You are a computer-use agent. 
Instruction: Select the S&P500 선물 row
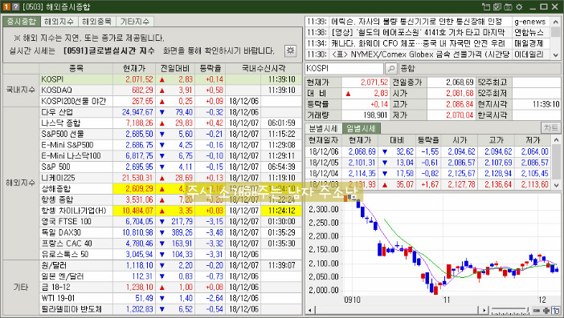pos(170,134)
